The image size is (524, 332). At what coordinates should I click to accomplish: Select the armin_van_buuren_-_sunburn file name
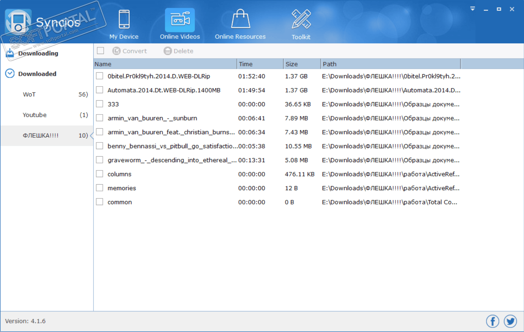tap(152, 118)
